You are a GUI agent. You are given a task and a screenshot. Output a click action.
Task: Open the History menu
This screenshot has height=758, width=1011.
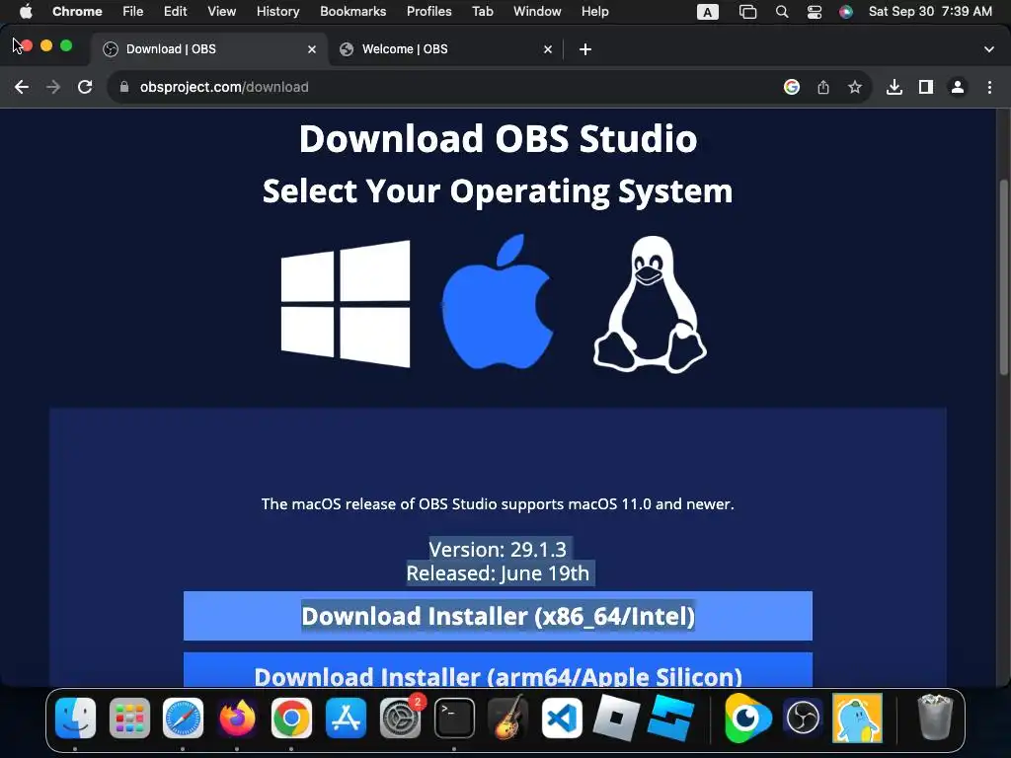[277, 12]
